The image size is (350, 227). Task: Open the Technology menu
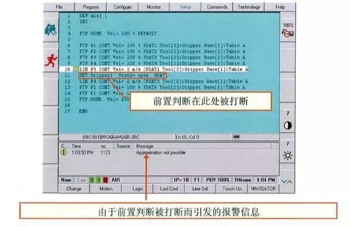[x=249, y=7]
